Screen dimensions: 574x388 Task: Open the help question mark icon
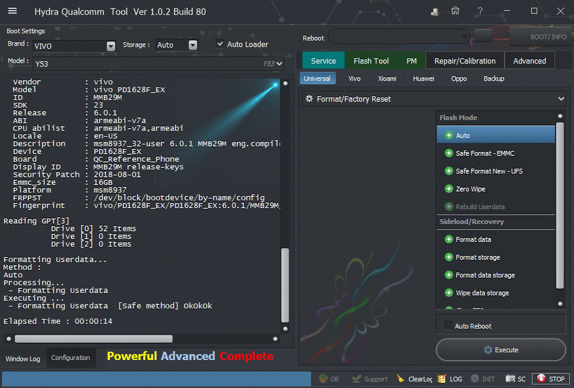tap(480, 11)
